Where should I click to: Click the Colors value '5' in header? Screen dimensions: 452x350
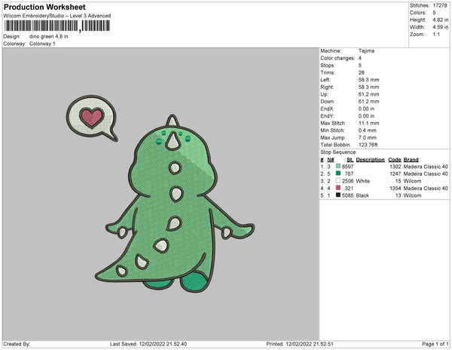(x=434, y=13)
